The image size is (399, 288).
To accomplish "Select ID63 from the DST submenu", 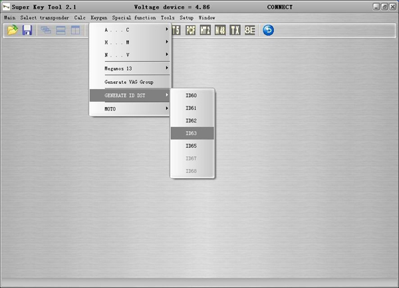I will tap(192, 133).
